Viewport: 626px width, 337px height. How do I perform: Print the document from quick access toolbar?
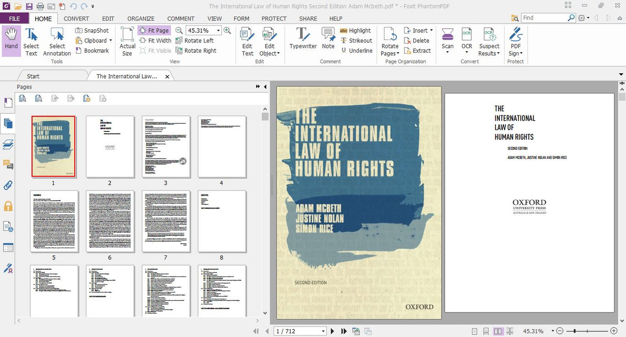click(40, 6)
